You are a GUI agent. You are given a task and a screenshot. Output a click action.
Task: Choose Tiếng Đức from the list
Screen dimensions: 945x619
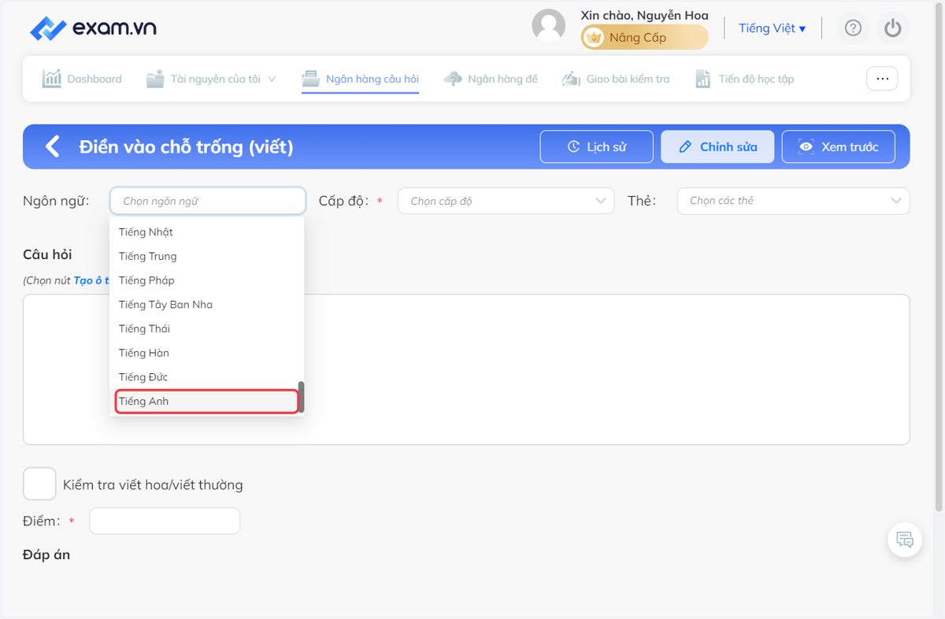[x=206, y=377]
